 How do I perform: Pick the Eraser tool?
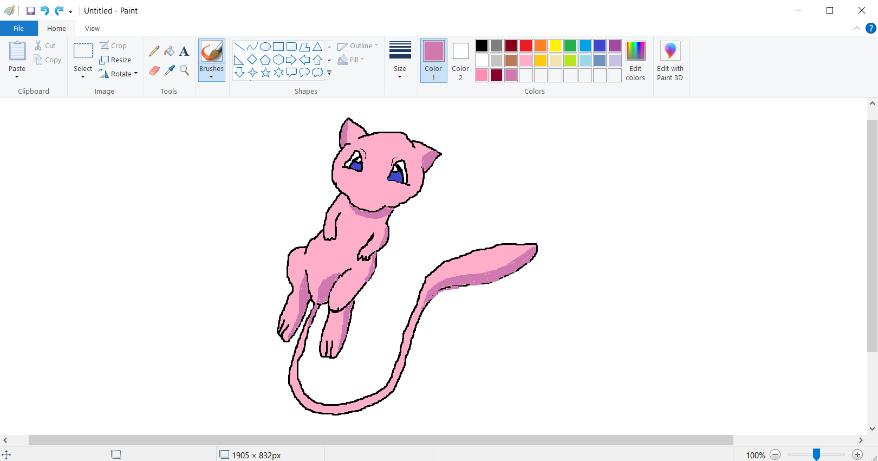154,70
